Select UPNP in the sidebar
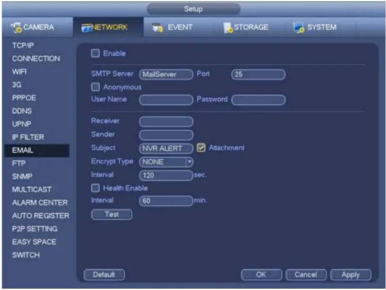 (x=22, y=124)
